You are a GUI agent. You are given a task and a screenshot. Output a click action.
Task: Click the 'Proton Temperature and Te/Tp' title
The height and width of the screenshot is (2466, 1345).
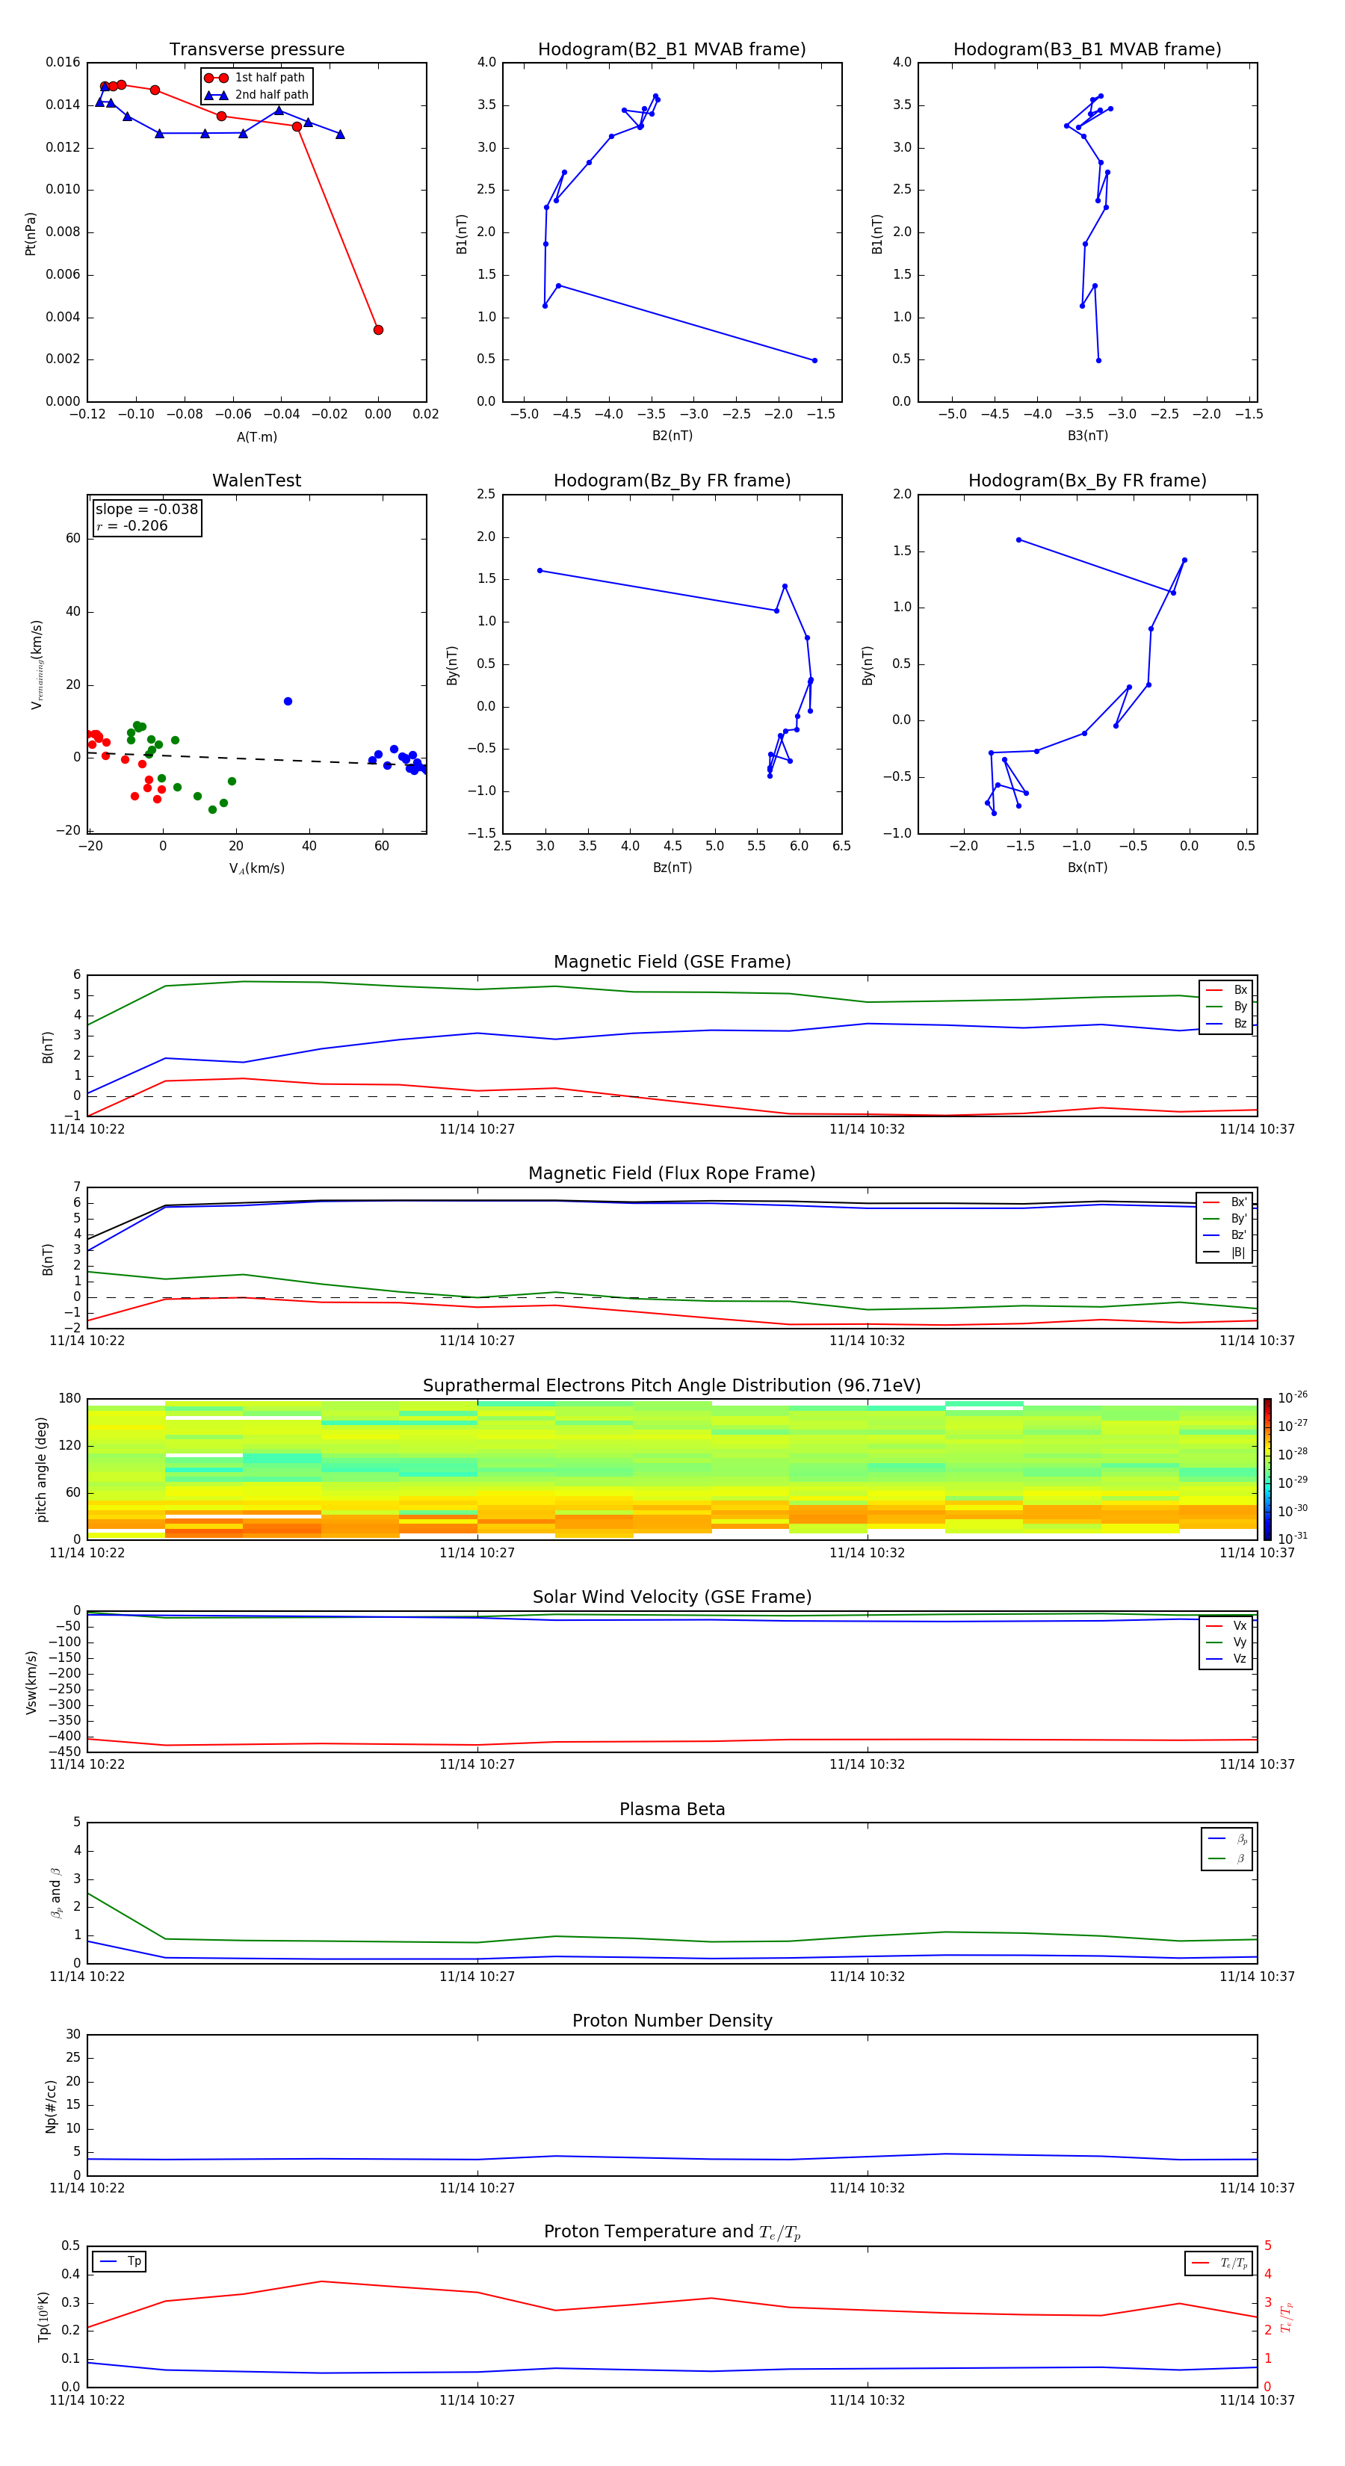tap(672, 2232)
